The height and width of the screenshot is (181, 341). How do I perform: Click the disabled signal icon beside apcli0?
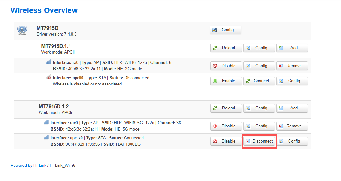tap(48, 77)
